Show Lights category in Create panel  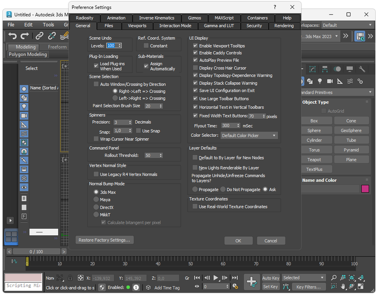320,81
